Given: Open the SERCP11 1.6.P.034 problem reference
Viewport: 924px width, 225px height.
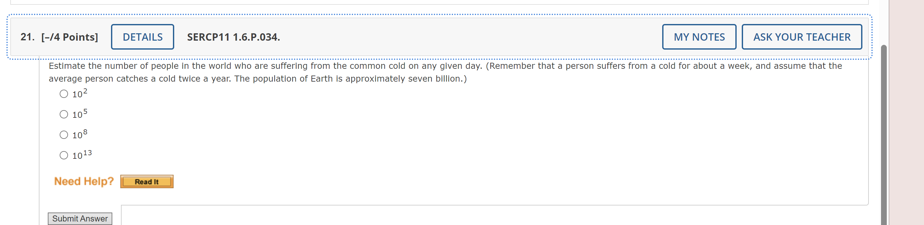Looking at the screenshot, I should click(x=233, y=36).
